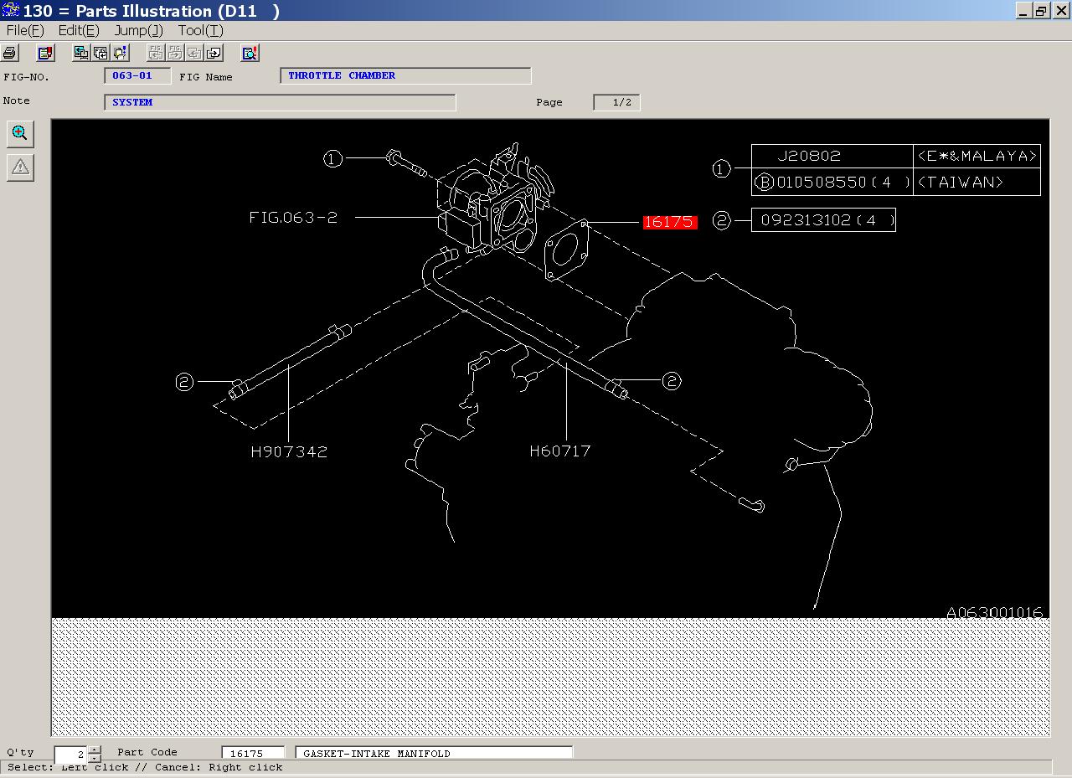This screenshot has height=778, width=1072.
Task: Select the highlighted part code 16175
Action: (x=669, y=222)
